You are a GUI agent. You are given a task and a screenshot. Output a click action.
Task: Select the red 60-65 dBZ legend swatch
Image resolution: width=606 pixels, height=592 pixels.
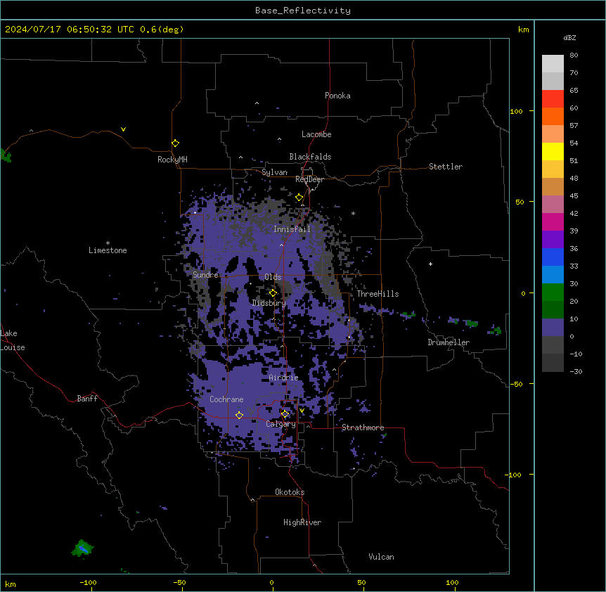click(553, 98)
